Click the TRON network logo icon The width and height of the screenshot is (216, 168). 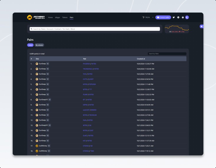point(143,17)
